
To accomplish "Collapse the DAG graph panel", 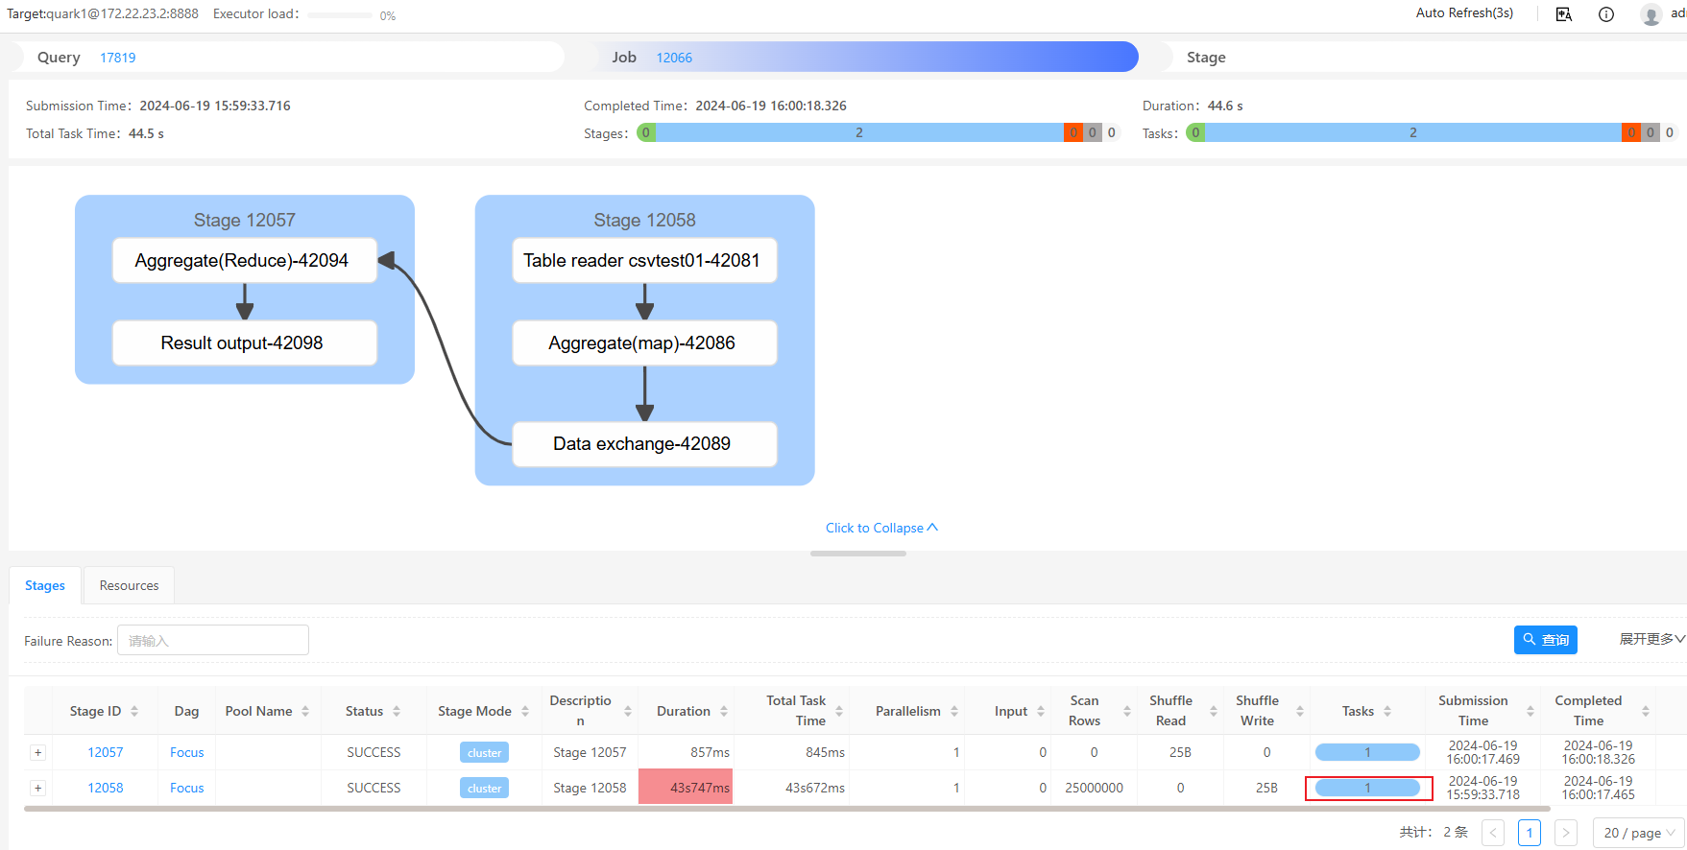I will (x=881, y=528).
